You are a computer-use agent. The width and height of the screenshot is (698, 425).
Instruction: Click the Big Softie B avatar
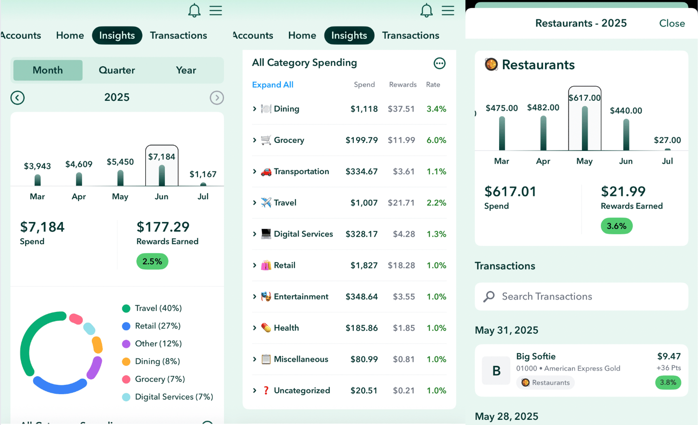pyautogui.click(x=496, y=371)
